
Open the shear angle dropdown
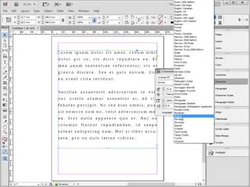point(119,22)
